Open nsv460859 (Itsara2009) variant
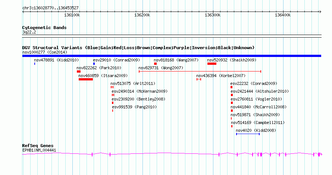Viewport: 332px width, 175px height. click(x=103, y=76)
